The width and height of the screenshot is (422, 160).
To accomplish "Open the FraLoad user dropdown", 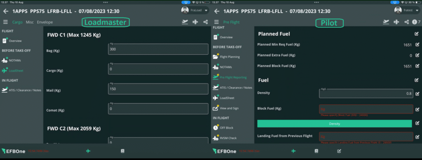I will pyautogui.click(x=195, y=10).
